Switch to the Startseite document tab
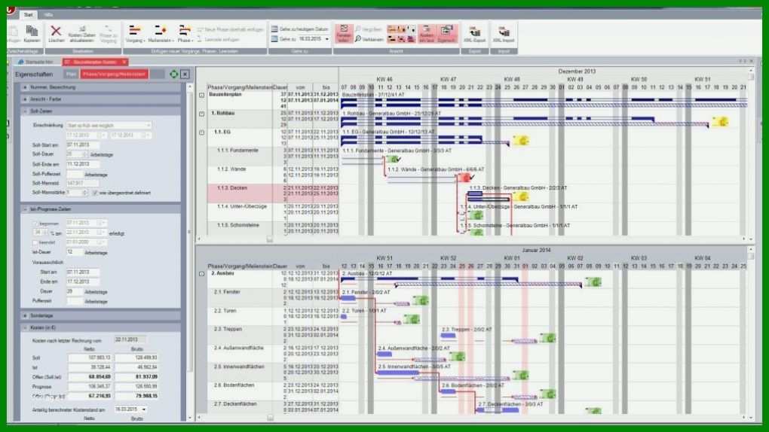The height and width of the screenshot is (432, 769). tap(35, 62)
